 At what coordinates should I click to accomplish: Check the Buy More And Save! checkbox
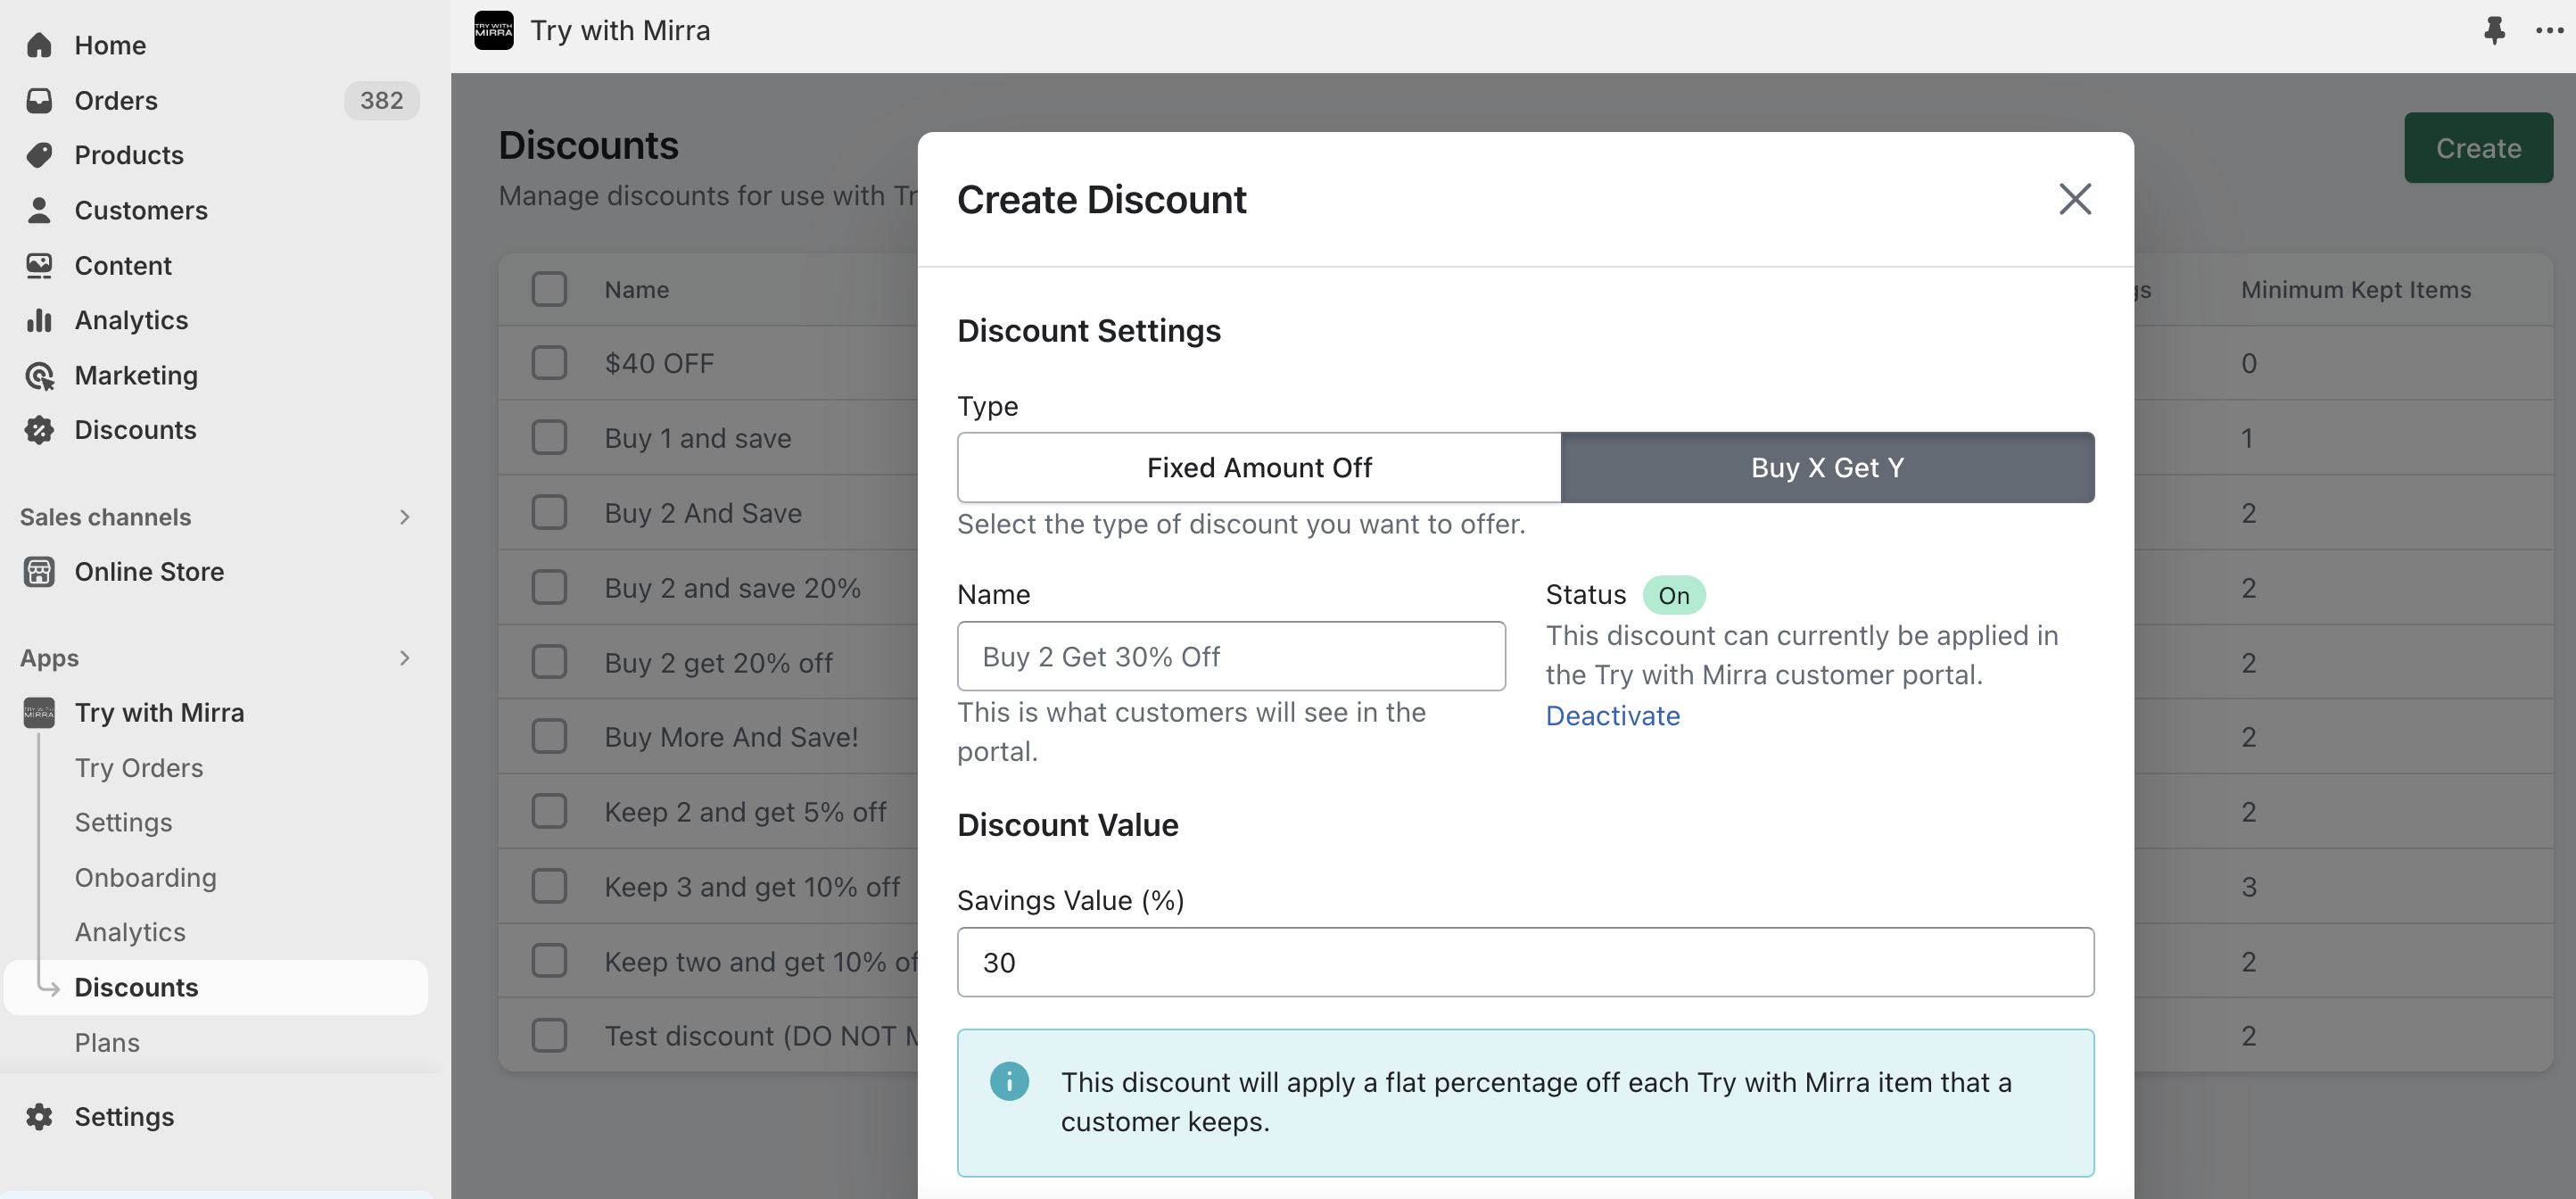549,737
